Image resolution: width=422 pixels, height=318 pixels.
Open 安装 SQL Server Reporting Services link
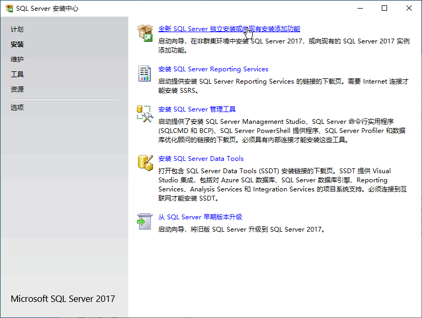click(213, 69)
